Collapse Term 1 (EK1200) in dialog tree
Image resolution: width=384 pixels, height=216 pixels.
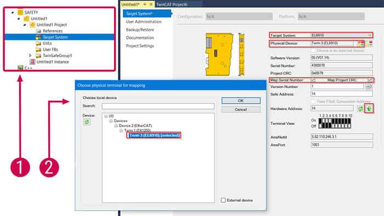(121, 130)
